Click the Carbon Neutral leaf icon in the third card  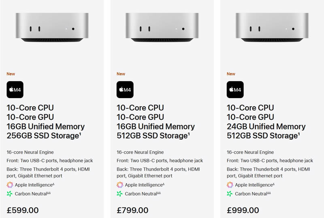coord(230,194)
